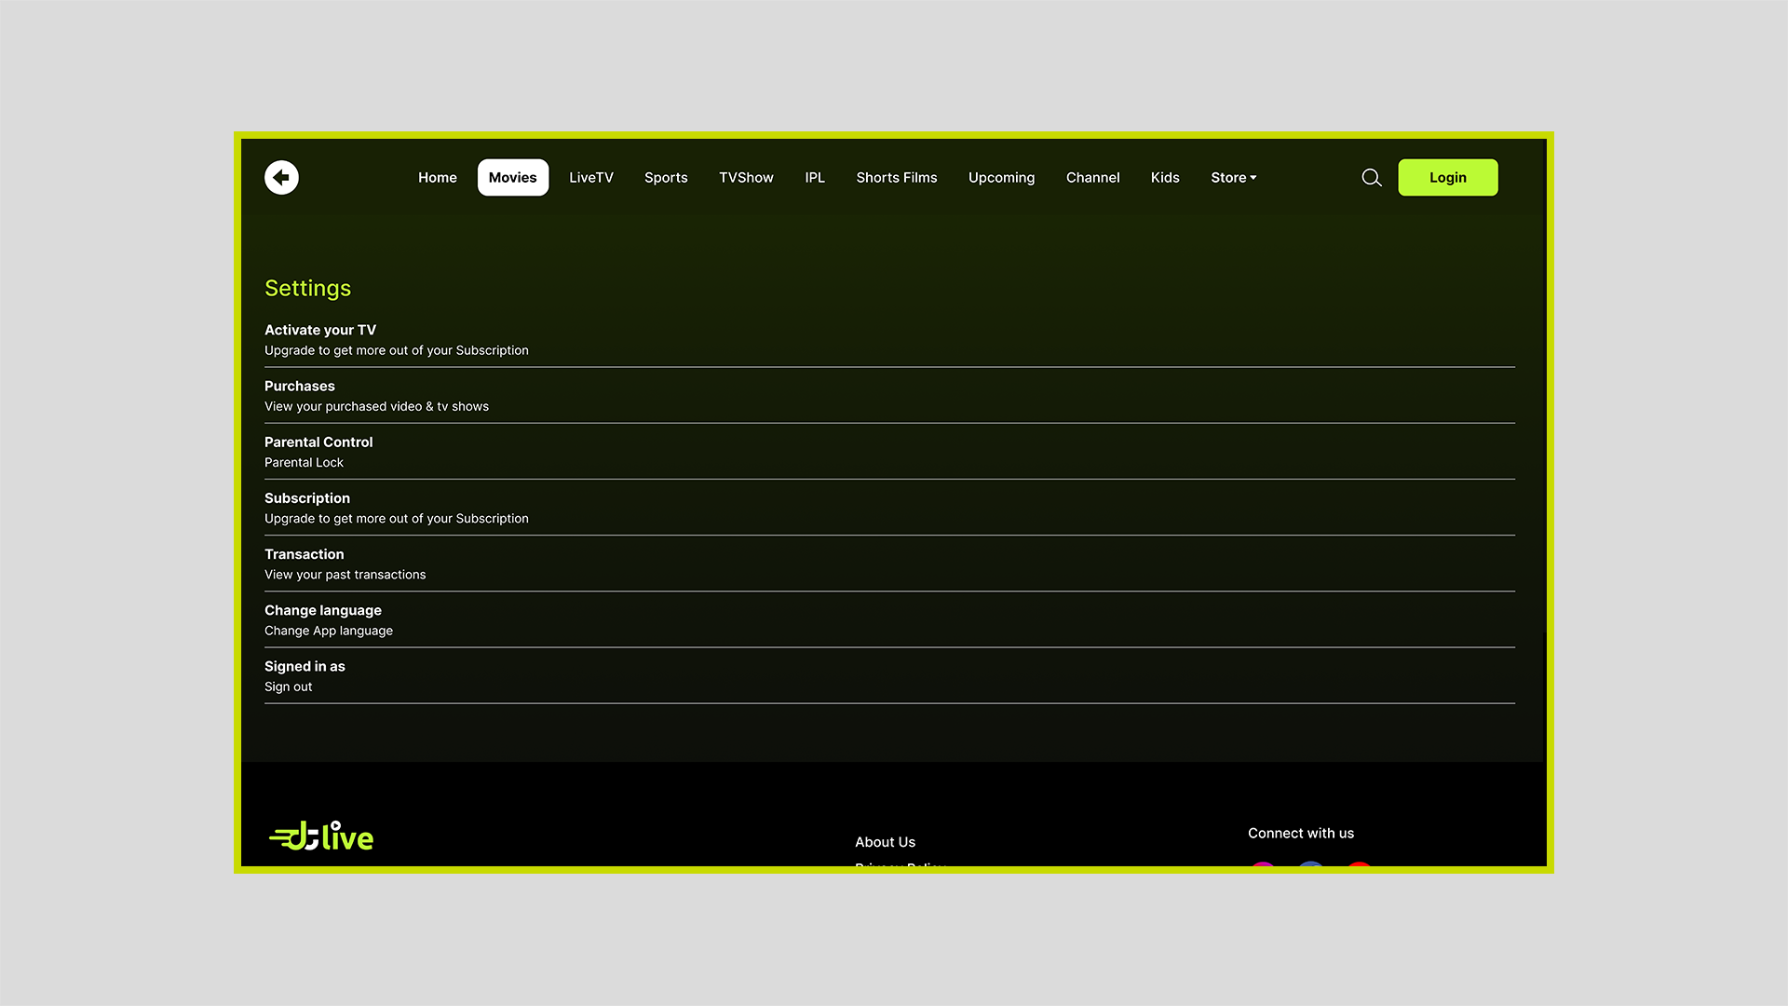Image resolution: width=1788 pixels, height=1006 pixels.
Task: Open Parental Control settings row
Action: point(318,442)
